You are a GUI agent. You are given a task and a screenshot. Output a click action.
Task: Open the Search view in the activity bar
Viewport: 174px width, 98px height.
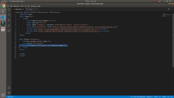click(x=9, y=15)
